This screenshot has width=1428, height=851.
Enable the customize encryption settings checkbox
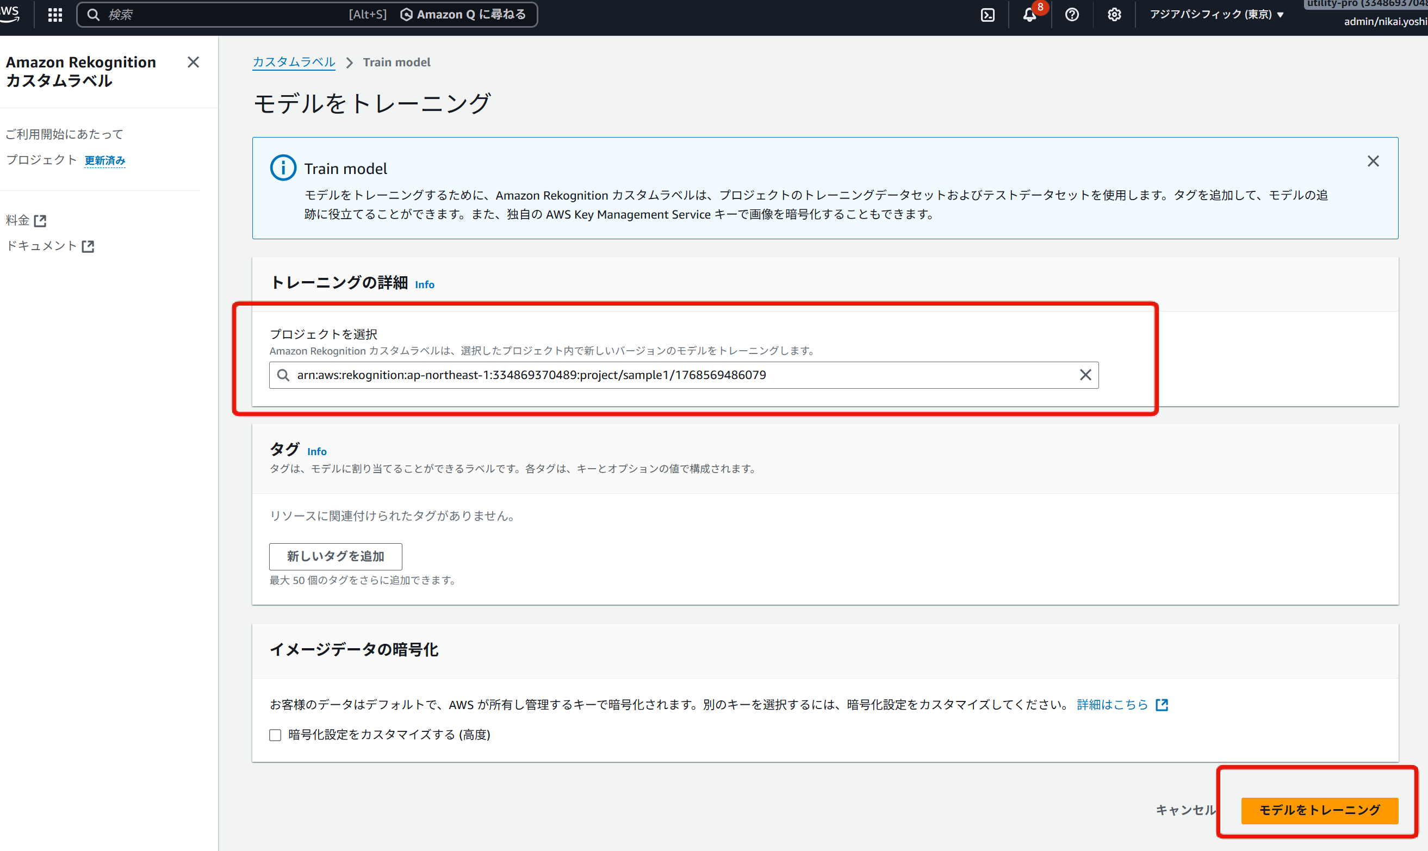275,735
